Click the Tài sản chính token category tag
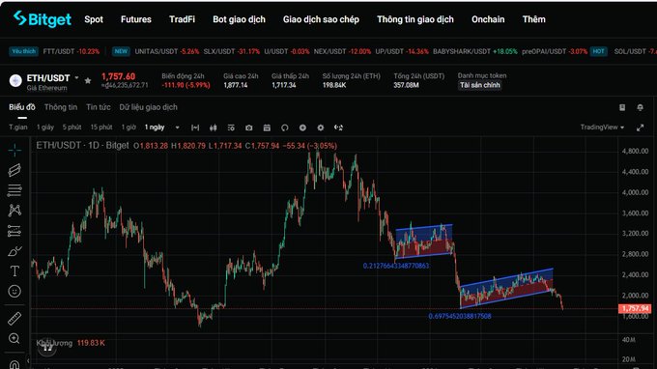The image size is (657, 369). click(480, 85)
